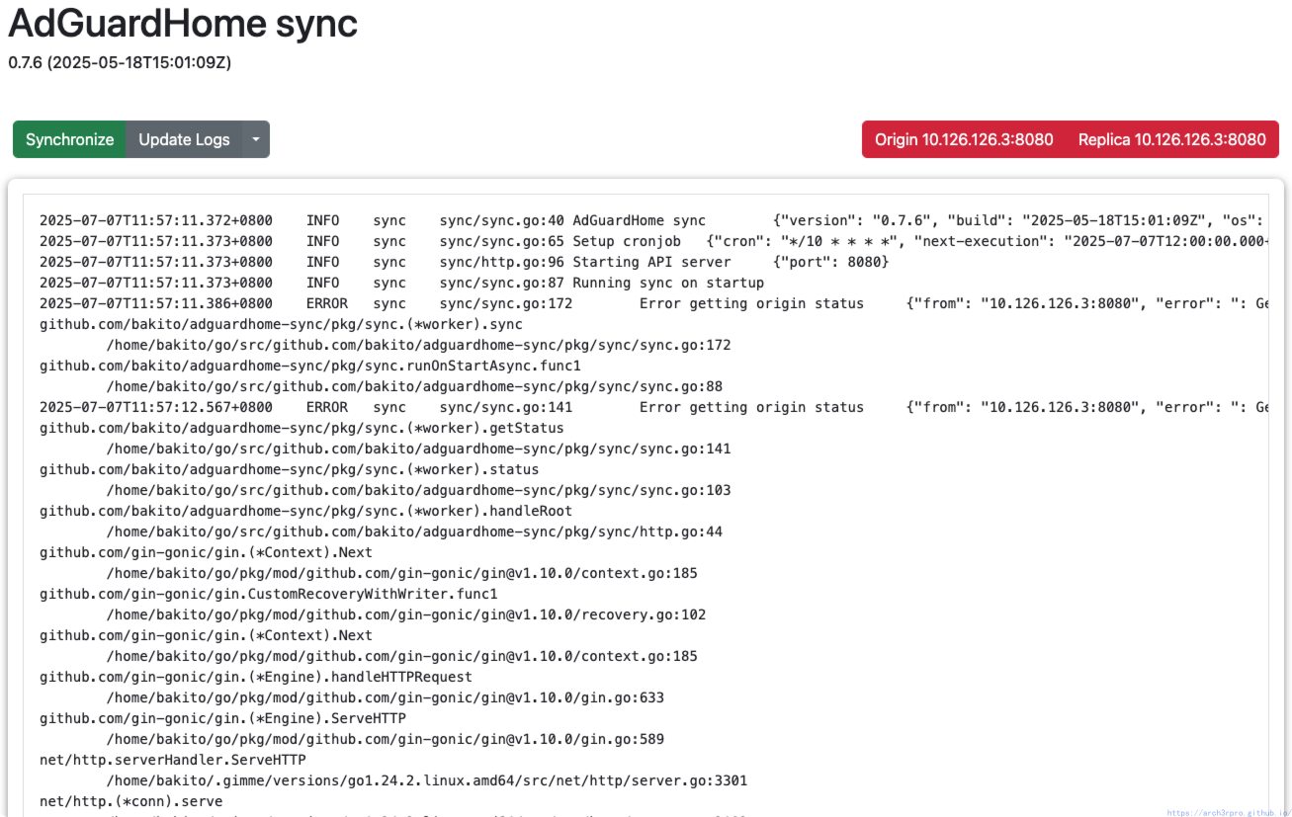Click the version text 0.7.6 (2025-05-18T15:01:09Z)
Screen dimensions: 1292x817
click(x=120, y=62)
